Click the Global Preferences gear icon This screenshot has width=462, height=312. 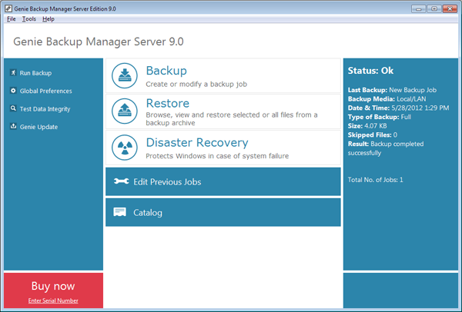pos(13,91)
